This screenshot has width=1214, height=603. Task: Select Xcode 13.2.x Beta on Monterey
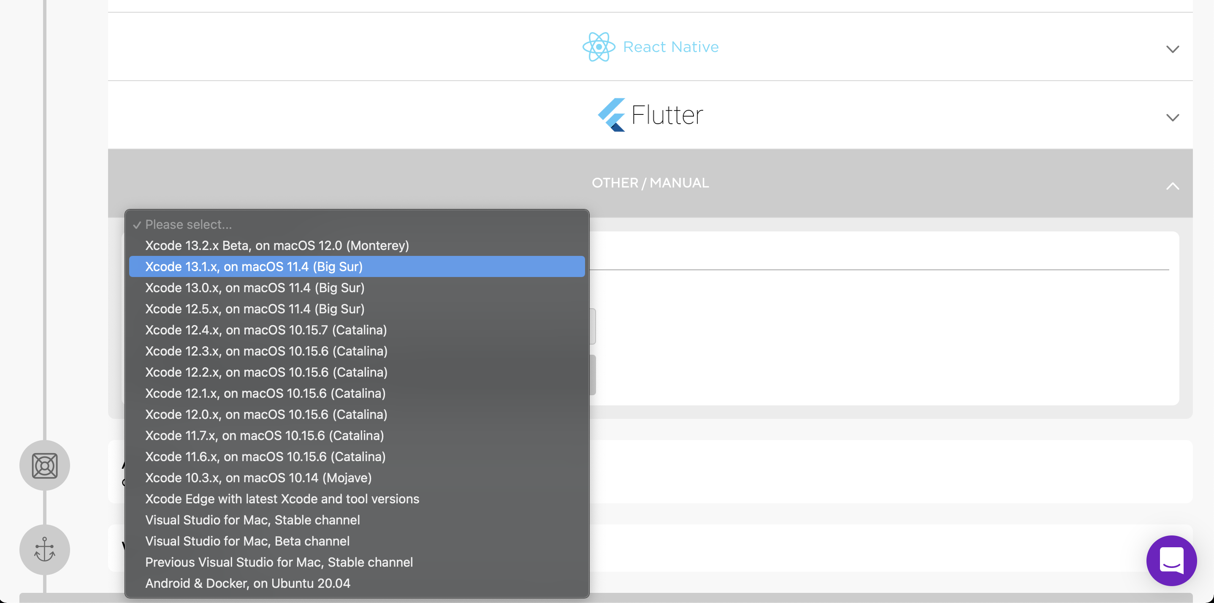pyautogui.click(x=276, y=245)
